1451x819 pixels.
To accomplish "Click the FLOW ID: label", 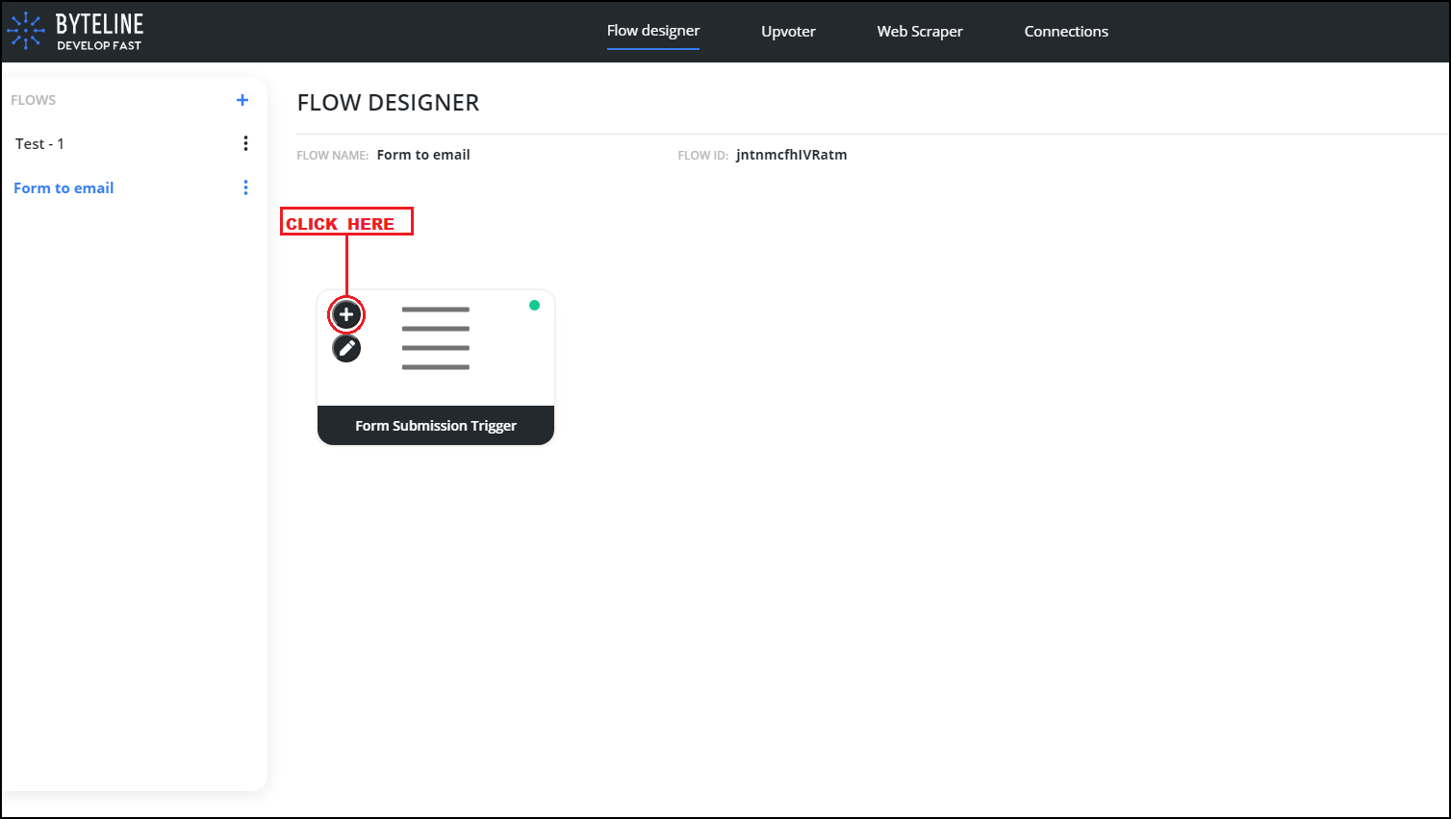I will (x=703, y=156).
